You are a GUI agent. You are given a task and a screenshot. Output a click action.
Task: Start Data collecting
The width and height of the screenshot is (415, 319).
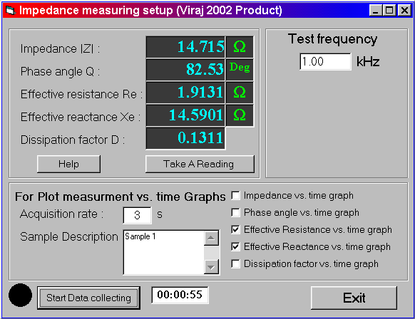click(88, 298)
